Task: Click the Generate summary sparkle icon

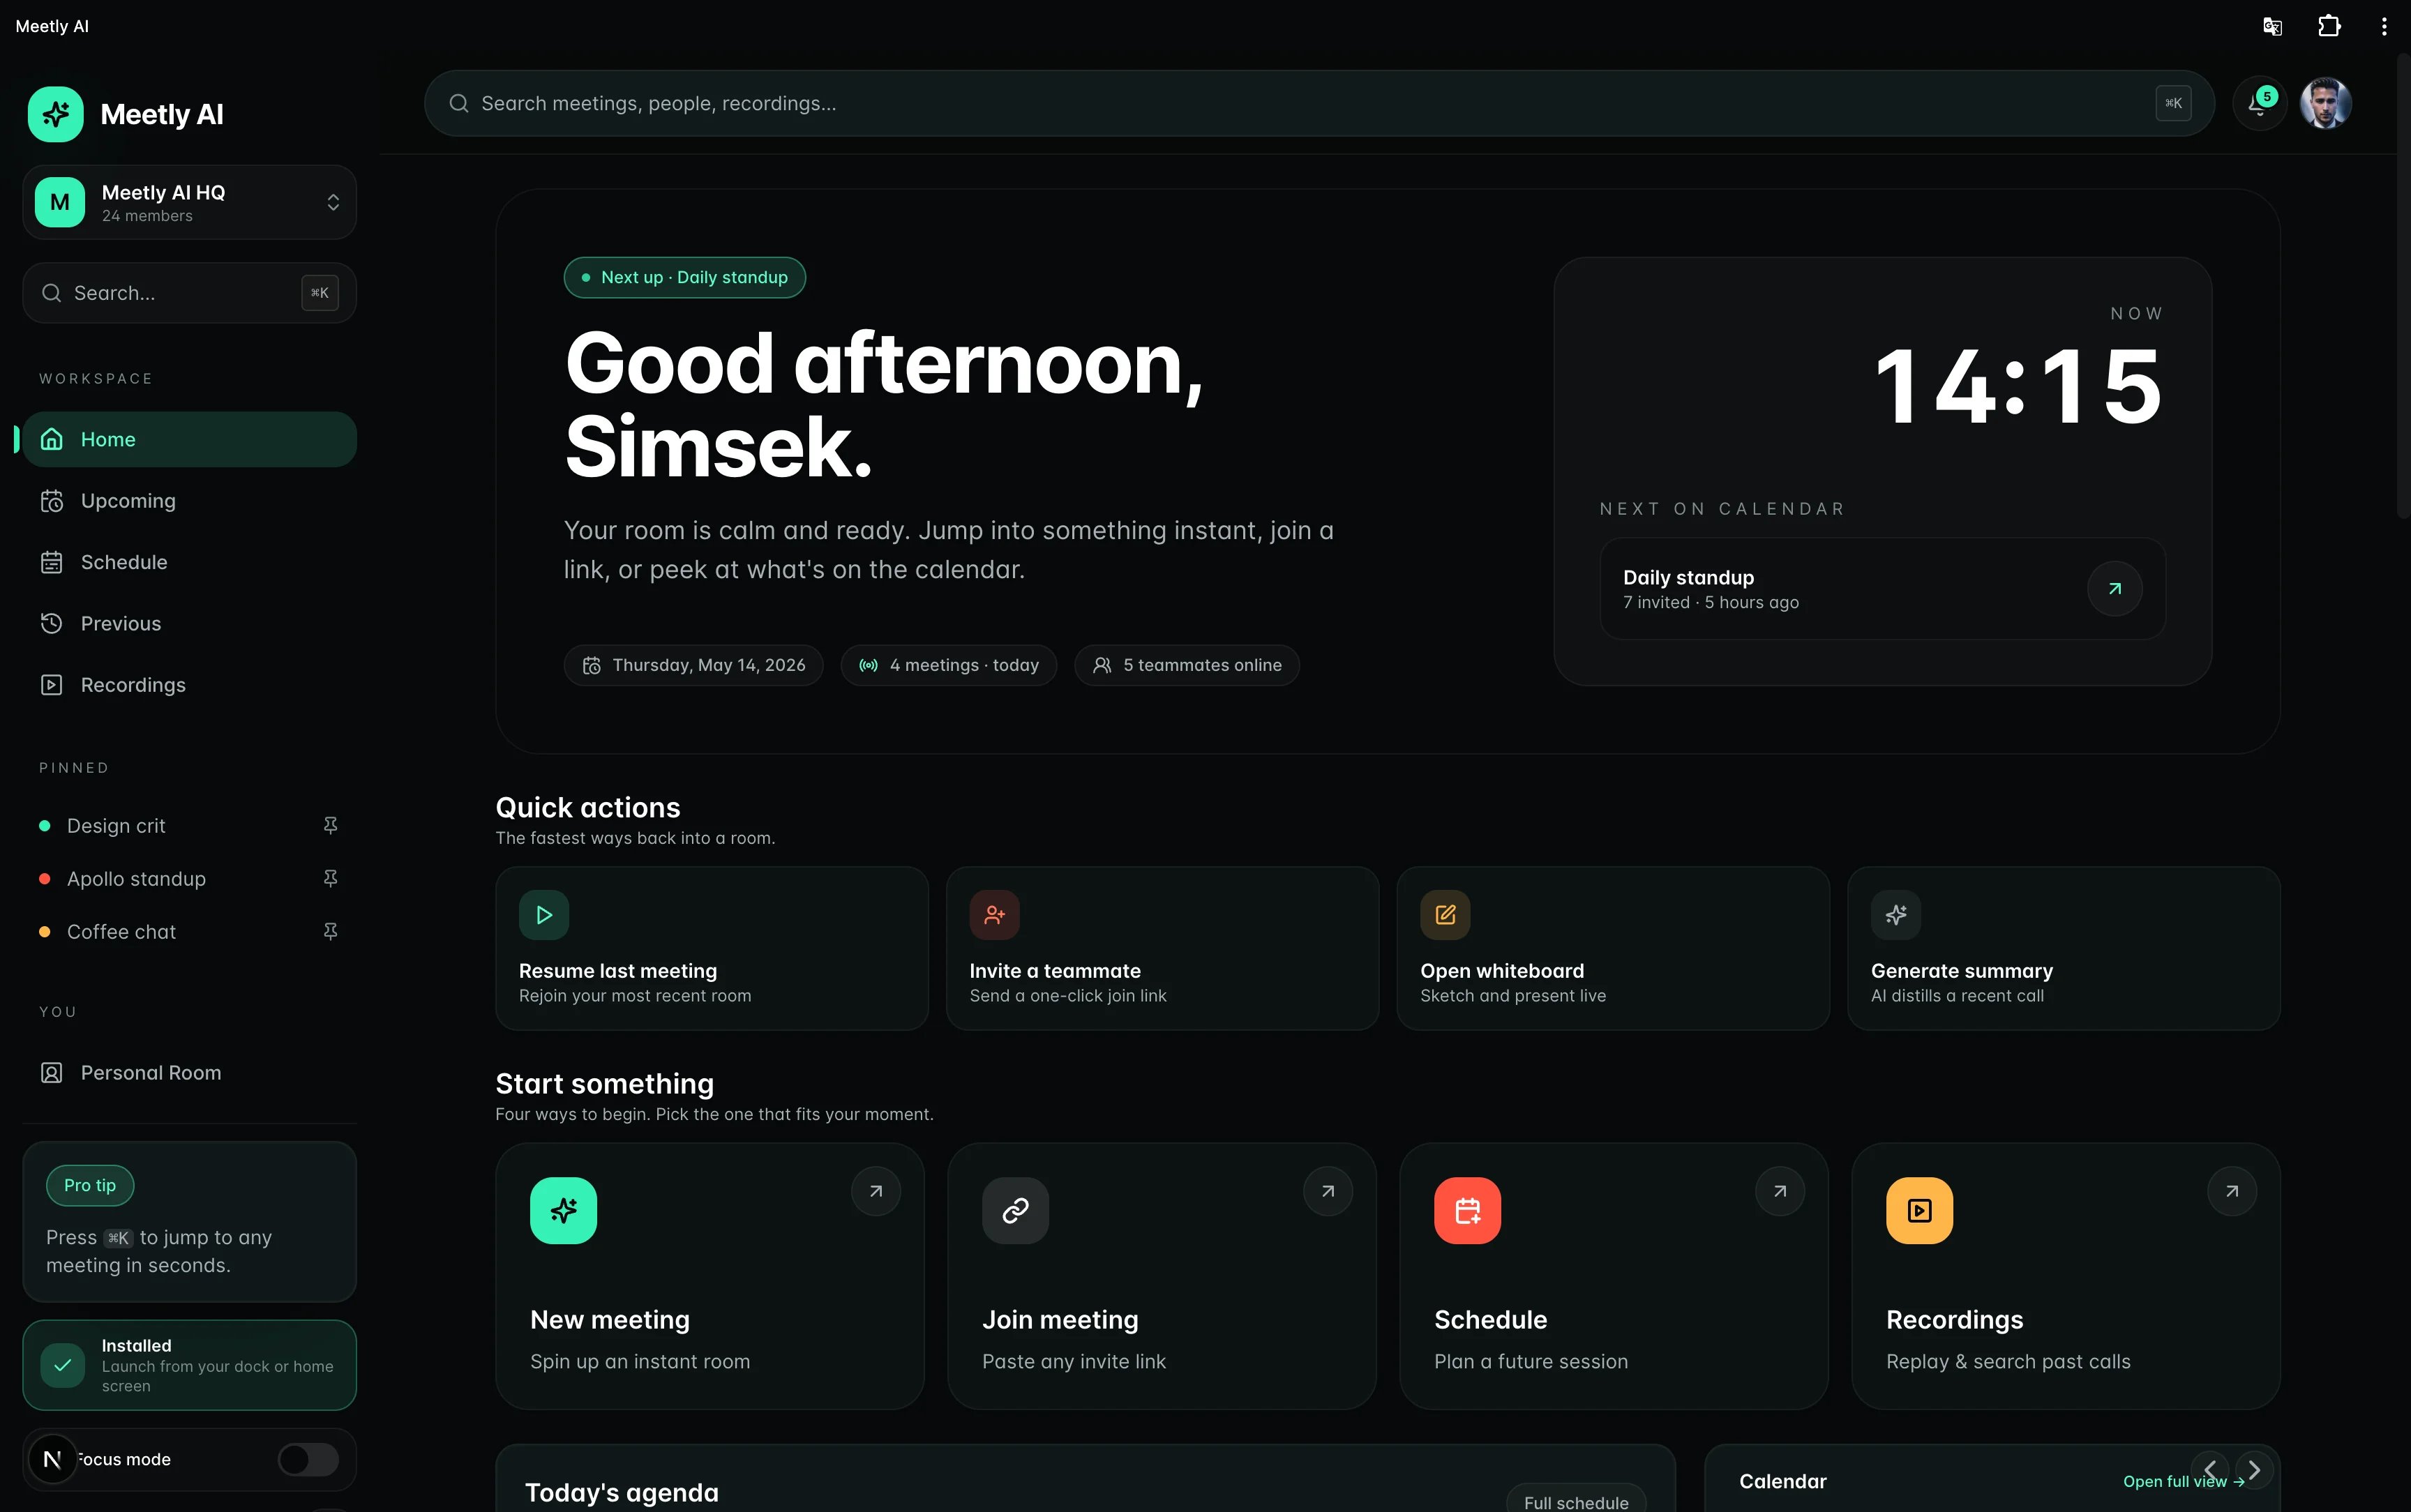Action: (x=1896, y=915)
